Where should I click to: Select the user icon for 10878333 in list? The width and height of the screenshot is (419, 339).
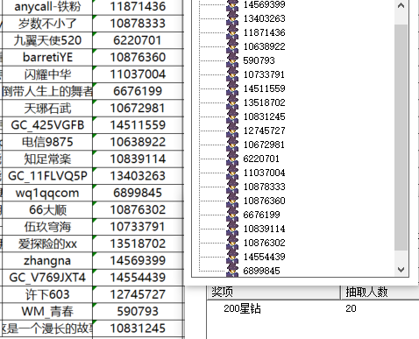point(232,187)
